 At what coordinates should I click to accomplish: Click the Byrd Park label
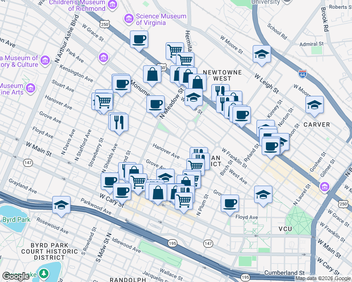pos(16,219)
